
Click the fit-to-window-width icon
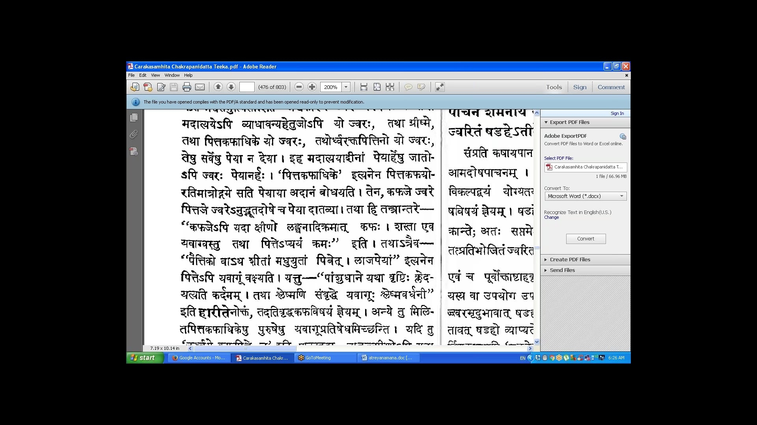(x=364, y=87)
